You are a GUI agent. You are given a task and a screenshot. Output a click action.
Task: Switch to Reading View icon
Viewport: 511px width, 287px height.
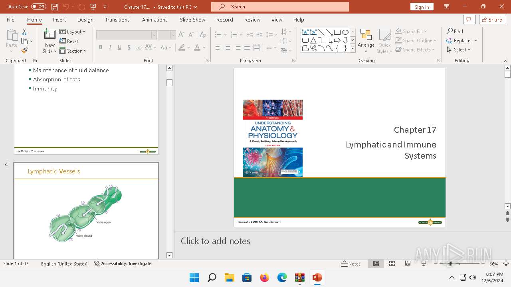[x=408, y=263]
